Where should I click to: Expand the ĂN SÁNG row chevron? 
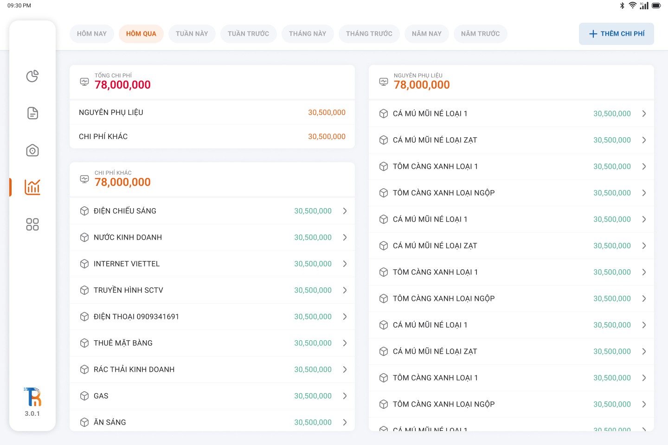345,422
